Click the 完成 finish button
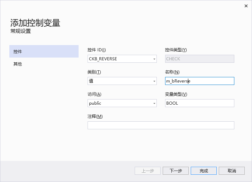This screenshot has height=182, width=252. (x=204, y=171)
